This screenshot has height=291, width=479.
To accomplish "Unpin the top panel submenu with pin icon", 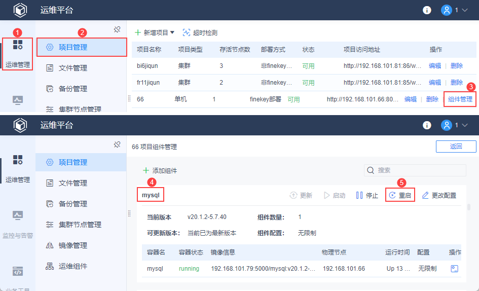I will tap(117, 29).
